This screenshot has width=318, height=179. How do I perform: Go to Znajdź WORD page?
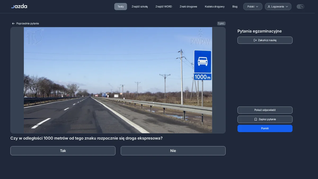click(x=164, y=7)
